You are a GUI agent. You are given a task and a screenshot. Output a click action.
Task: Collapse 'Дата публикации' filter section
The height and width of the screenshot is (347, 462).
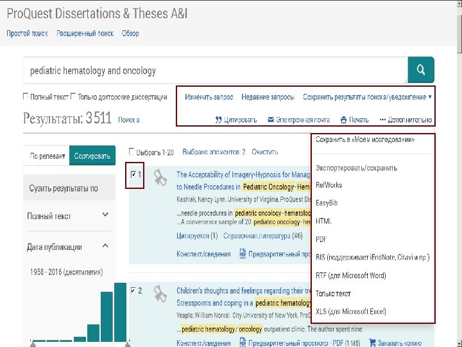pos(105,247)
